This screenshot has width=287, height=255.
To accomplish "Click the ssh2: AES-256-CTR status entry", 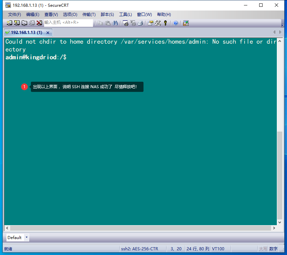I will 140,249.
